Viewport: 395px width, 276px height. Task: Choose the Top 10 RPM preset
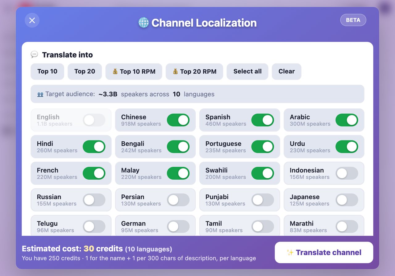click(x=134, y=71)
